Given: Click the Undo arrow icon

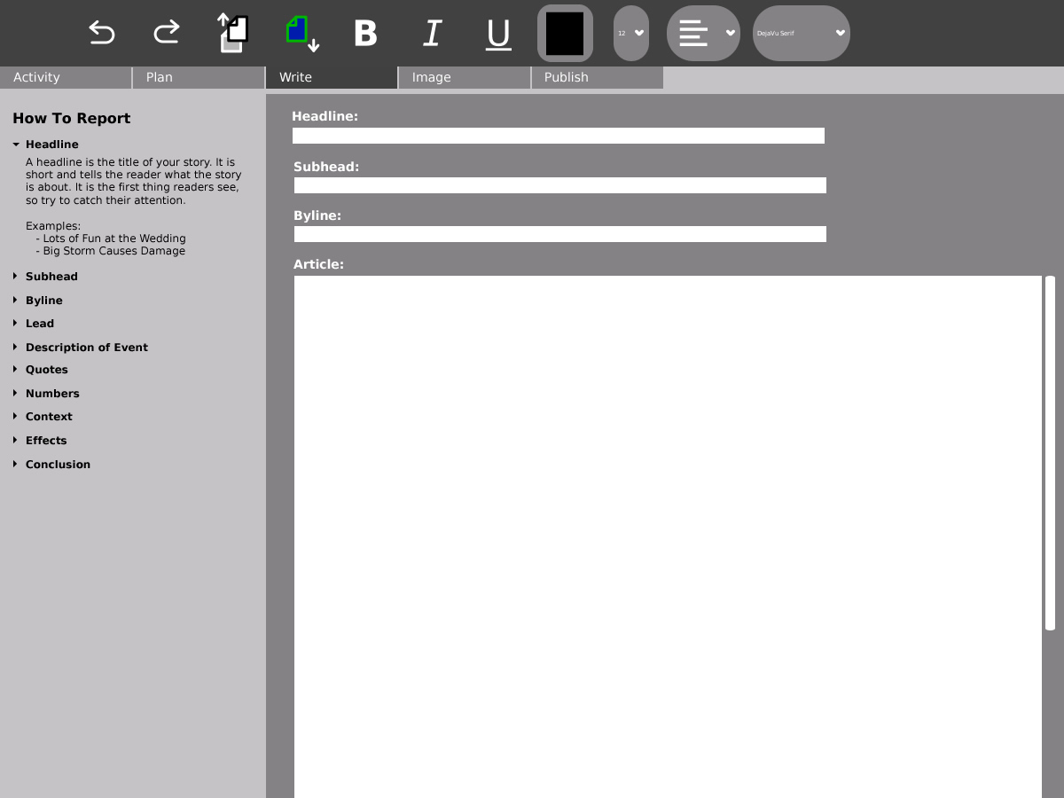Looking at the screenshot, I should coord(102,33).
